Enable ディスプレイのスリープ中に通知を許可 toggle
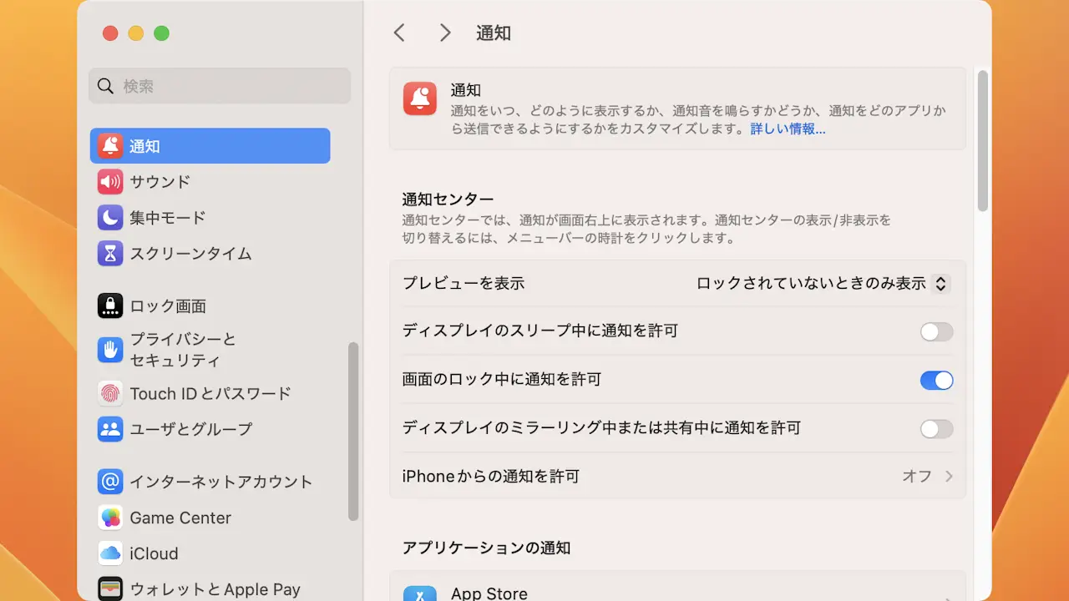This screenshot has height=601, width=1069. coord(936,331)
